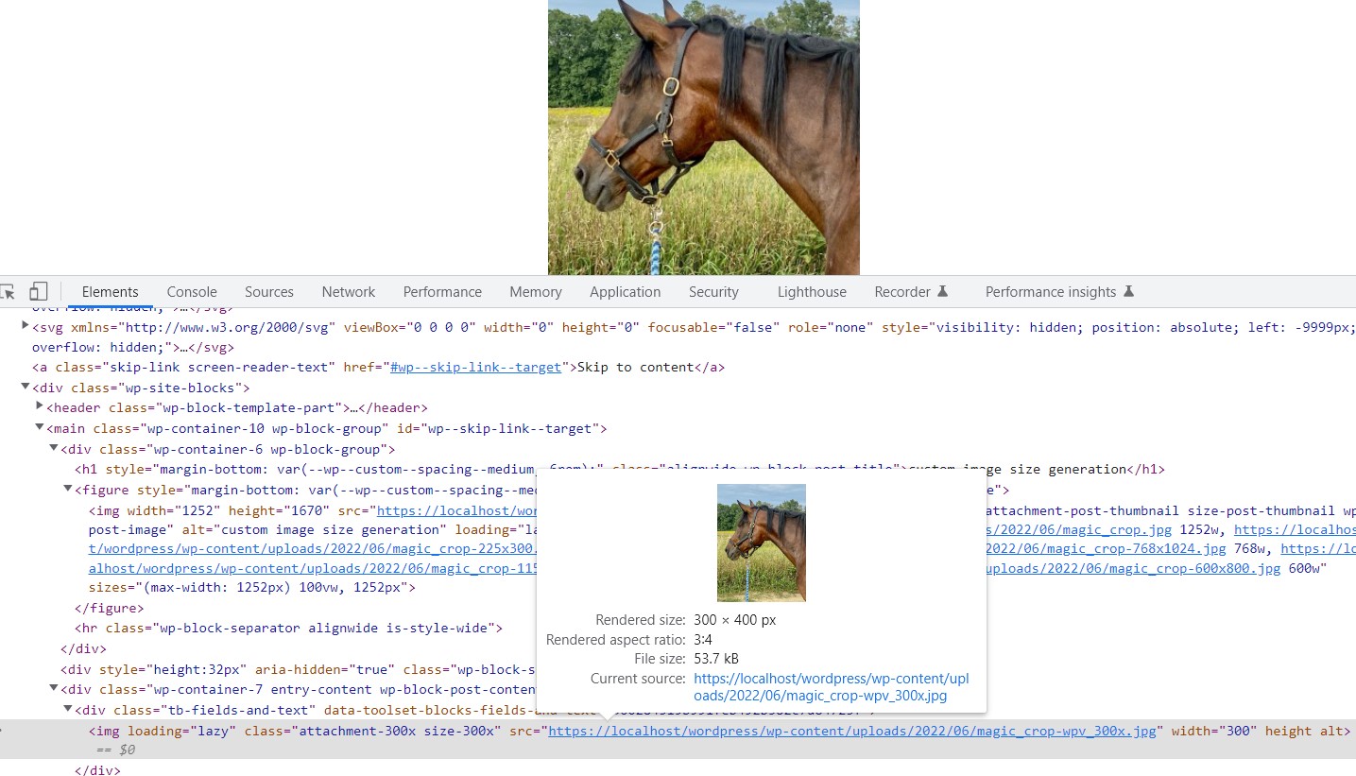Click the flask icon next to Recorder
This screenshot has width=1356, height=776.
tap(942, 292)
